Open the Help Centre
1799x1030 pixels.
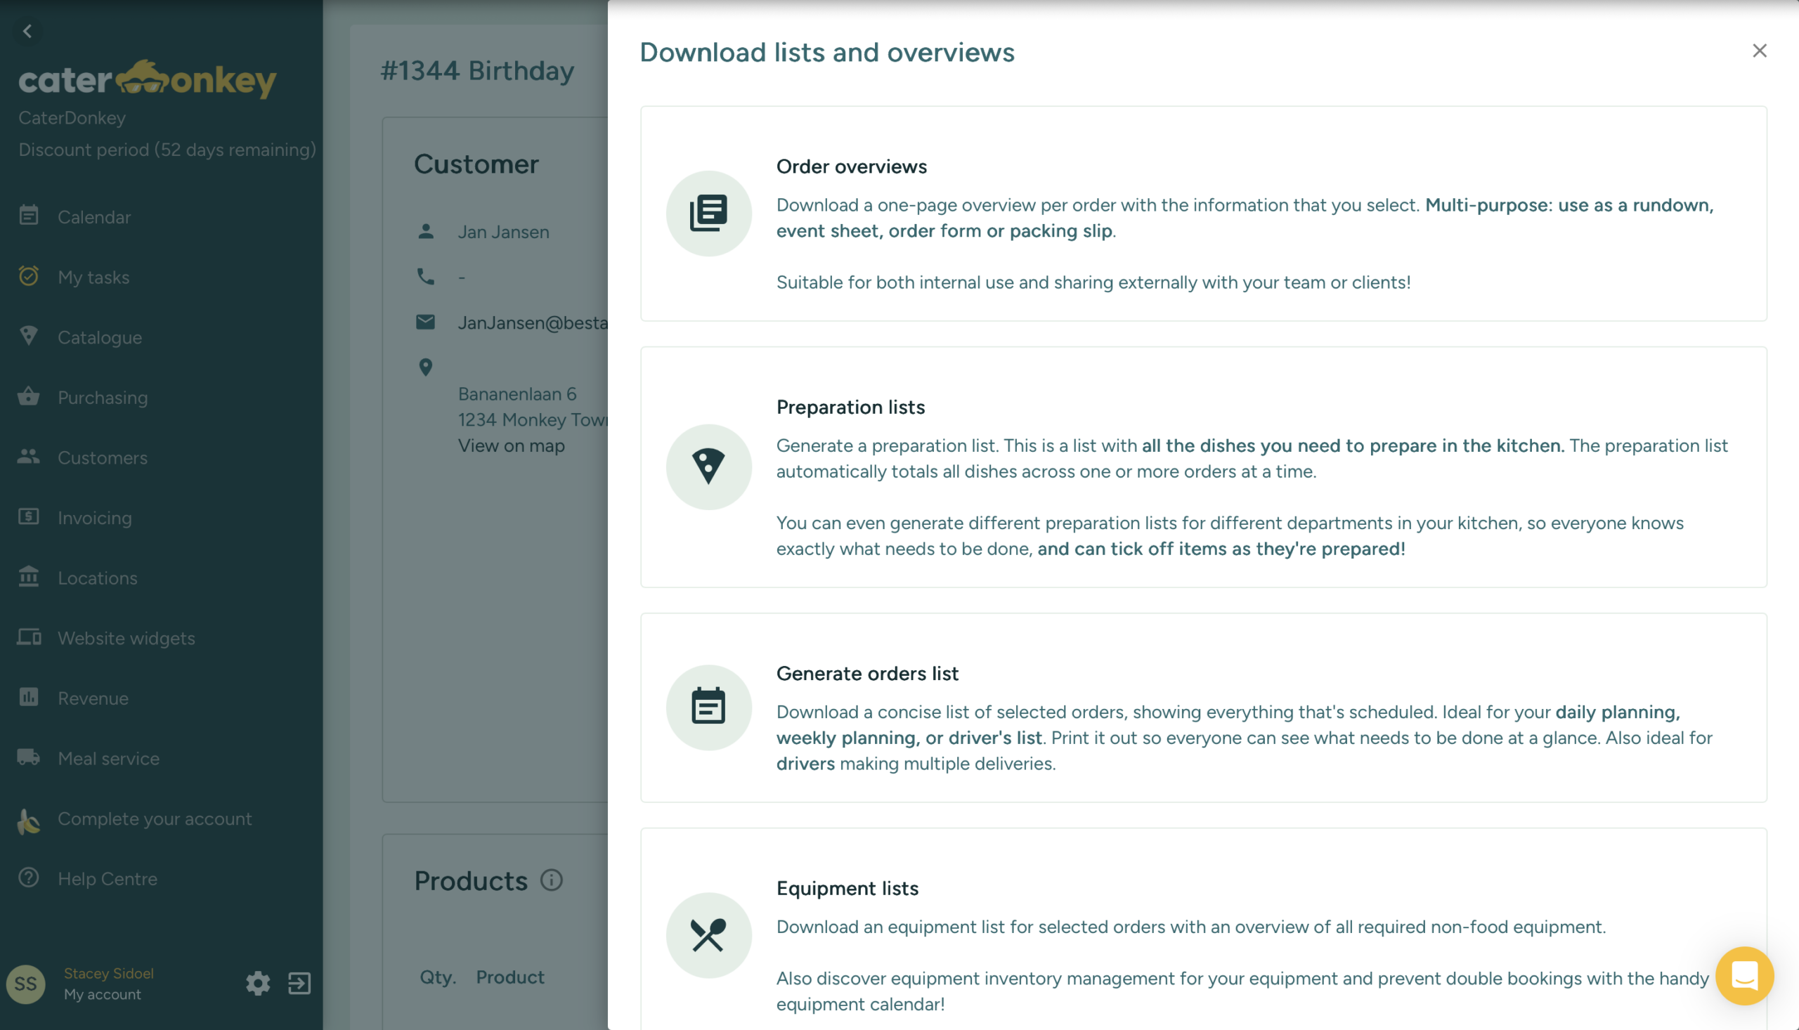(108, 879)
